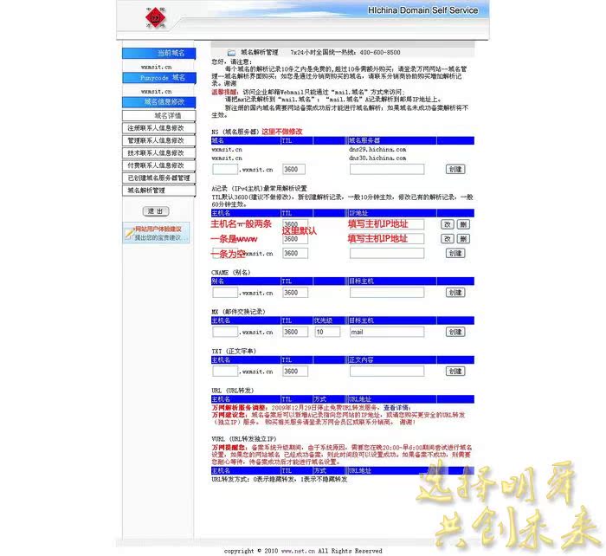The width and height of the screenshot is (606, 556).
Task: Focus the MX 优先级 field showing 10
Action: pyautogui.click(x=327, y=332)
